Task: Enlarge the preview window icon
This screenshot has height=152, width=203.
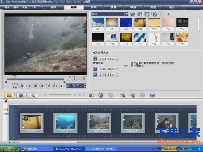Action: 85,79
